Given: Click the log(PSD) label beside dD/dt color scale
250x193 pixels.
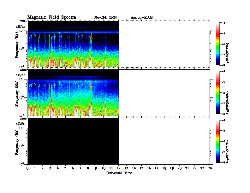Looking at the screenshot, I should click(x=228, y=103).
